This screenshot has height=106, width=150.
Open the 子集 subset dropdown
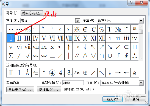[141, 21]
